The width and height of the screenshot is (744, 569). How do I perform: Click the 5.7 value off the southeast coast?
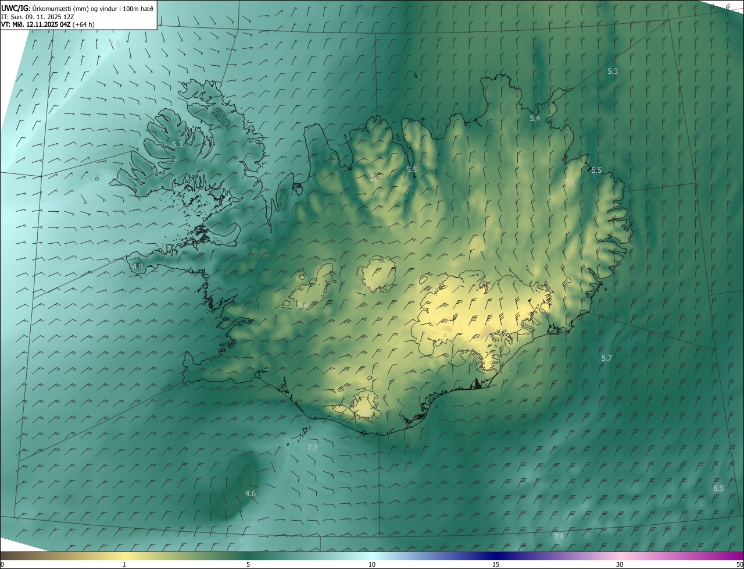point(607,358)
